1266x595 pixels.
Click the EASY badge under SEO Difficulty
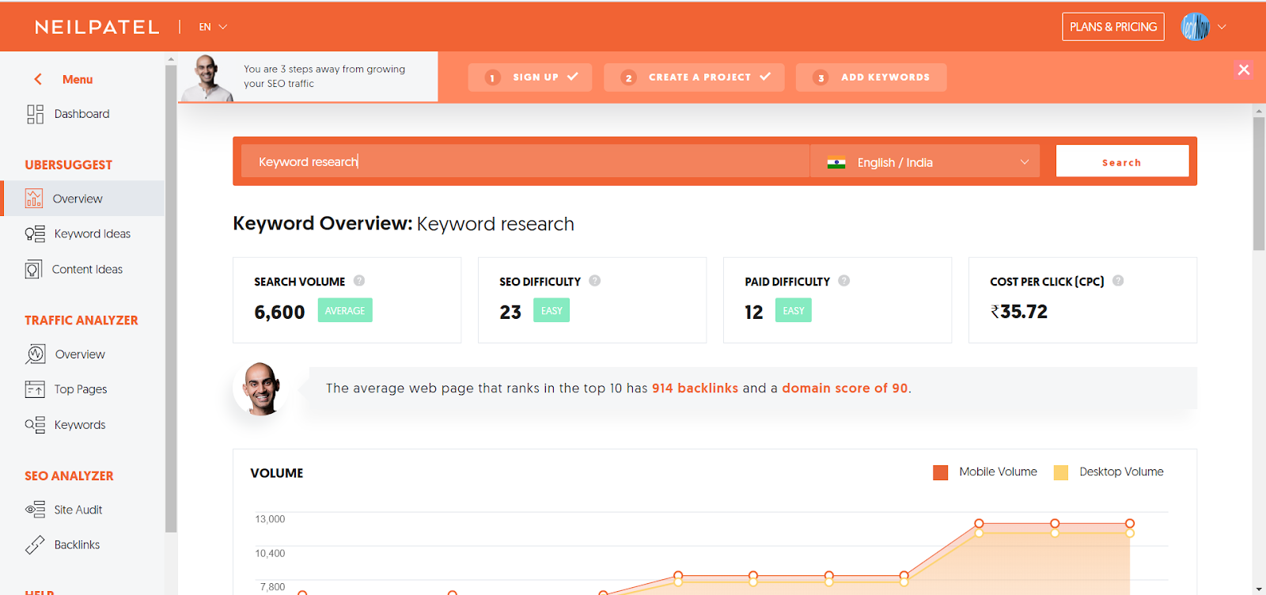pyautogui.click(x=552, y=310)
